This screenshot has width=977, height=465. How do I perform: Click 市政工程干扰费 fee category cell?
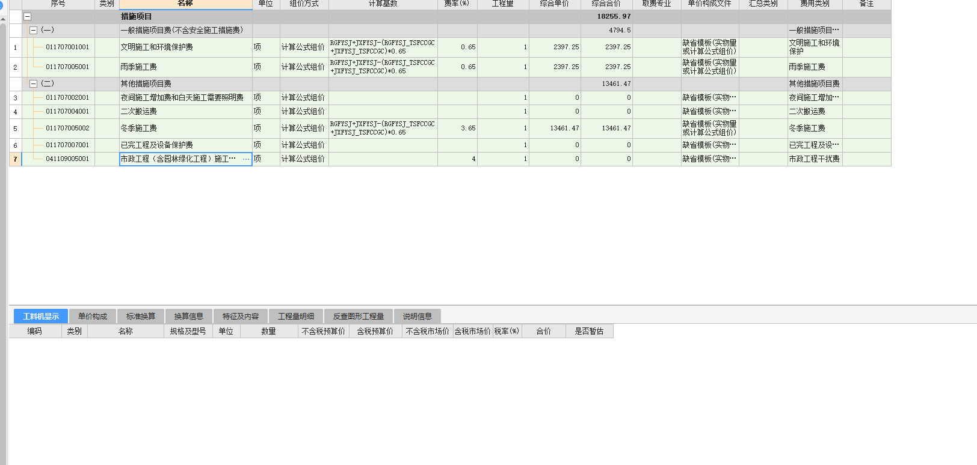(x=815, y=159)
